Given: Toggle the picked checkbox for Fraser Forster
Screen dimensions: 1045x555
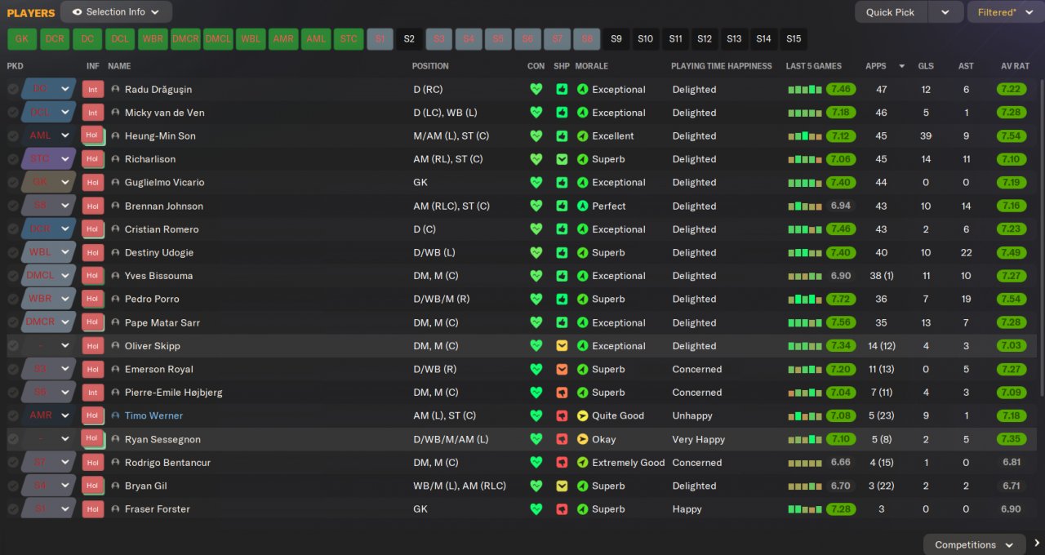Looking at the screenshot, I should pos(12,509).
